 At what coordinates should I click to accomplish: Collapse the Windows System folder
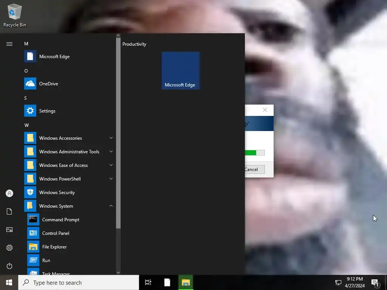pos(69,206)
